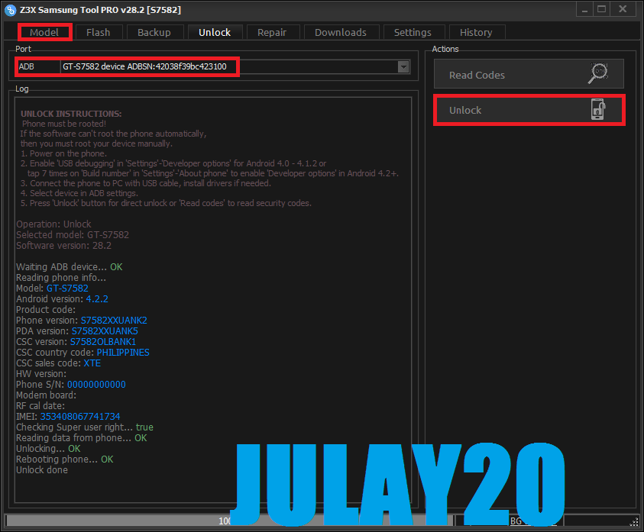Click 'Checking Super user right... true' line
This screenshot has height=532, width=644.
pyautogui.click(x=85, y=427)
